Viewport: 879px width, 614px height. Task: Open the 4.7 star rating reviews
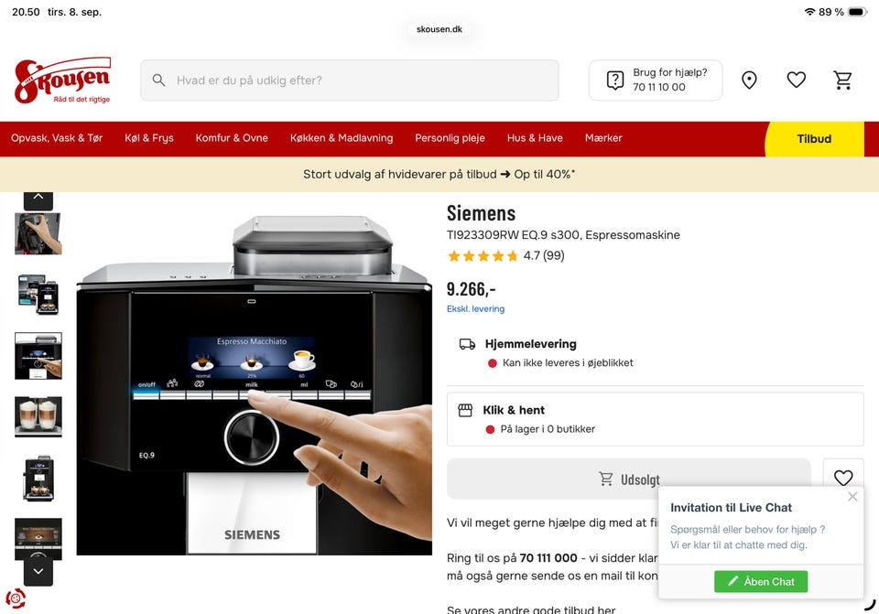(x=505, y=256)
